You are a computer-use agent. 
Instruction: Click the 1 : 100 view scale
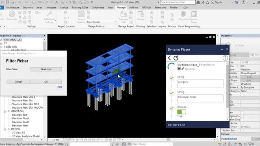click(x=56, y=140)
